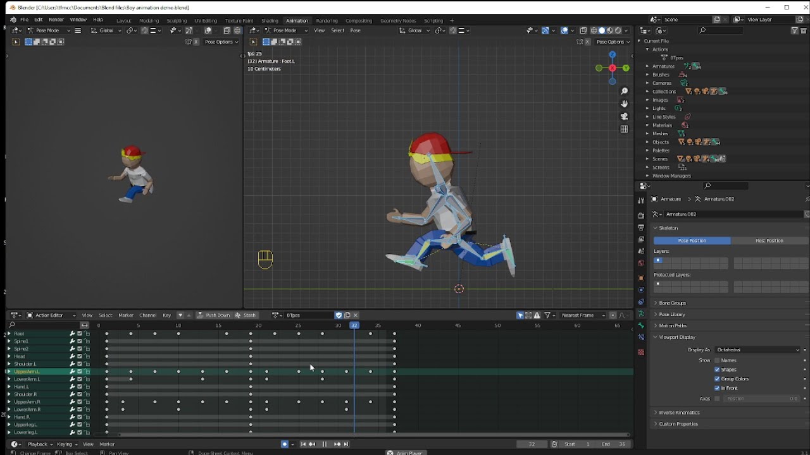The width and height of the screenshot is (810, 455).
Task: Click the auto keying record button
Action: 285,444
